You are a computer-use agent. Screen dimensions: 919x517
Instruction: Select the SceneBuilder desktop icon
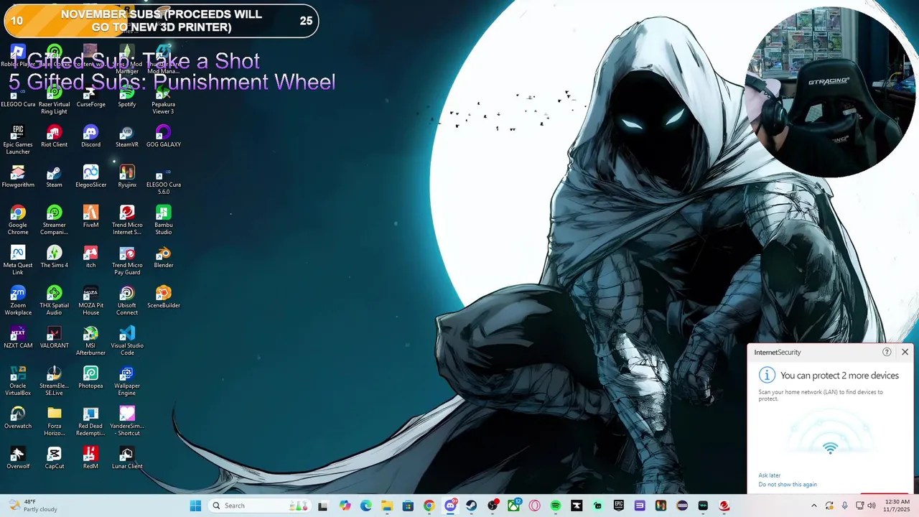point(164,297)
